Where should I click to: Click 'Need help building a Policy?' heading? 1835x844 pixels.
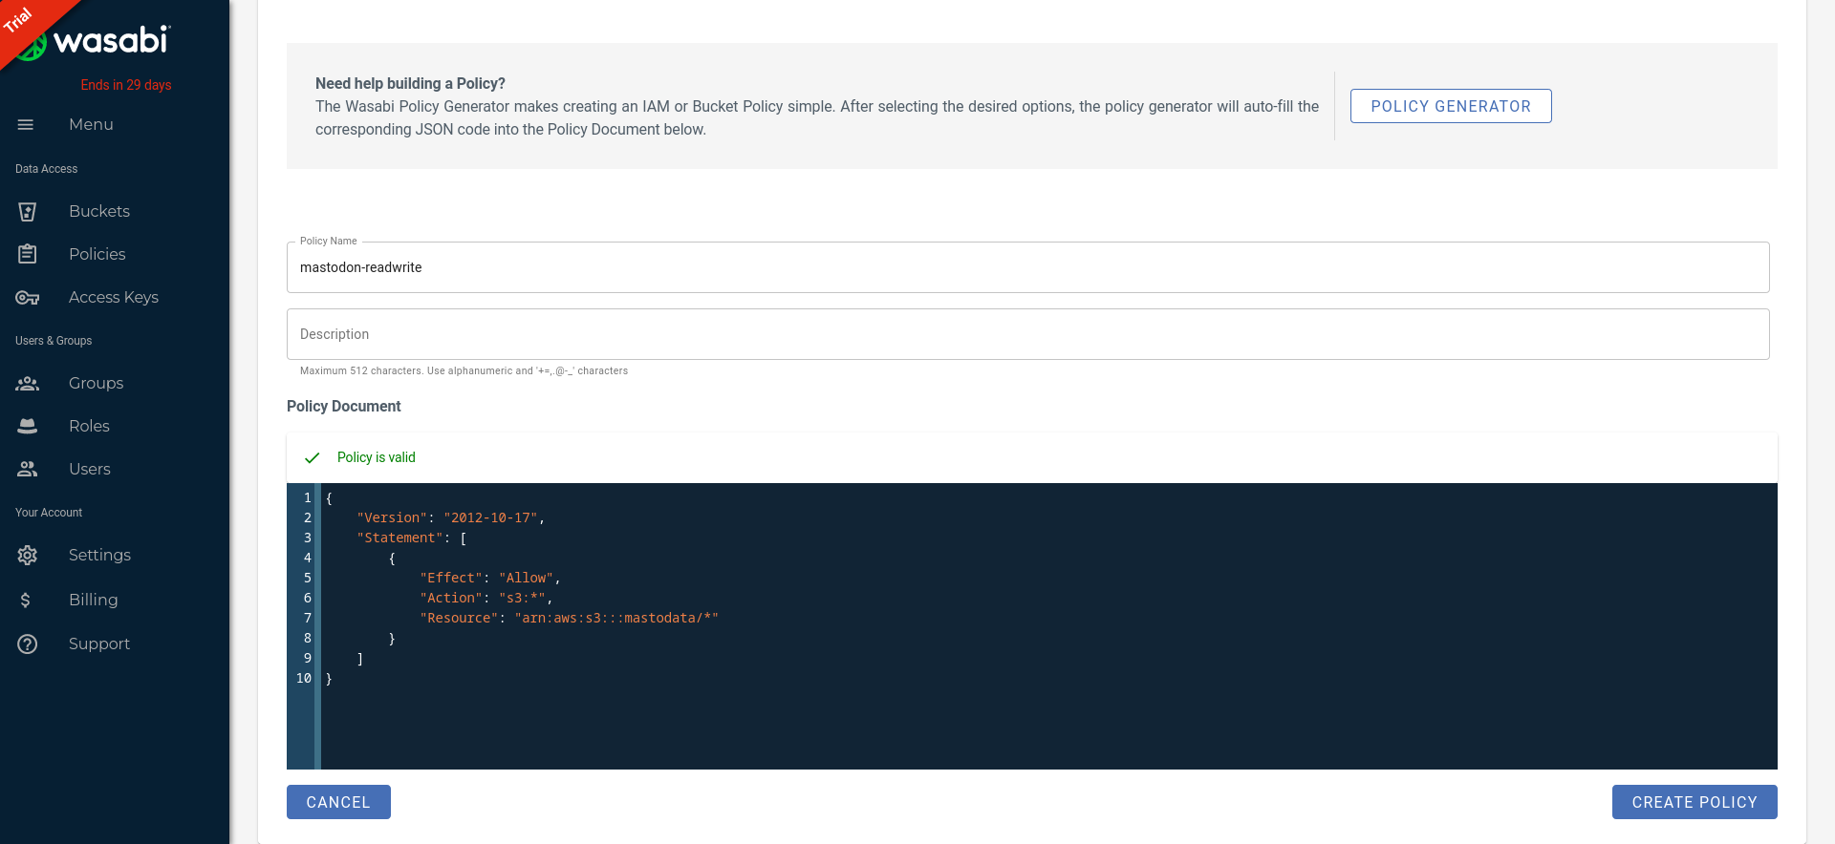point(411,83)
